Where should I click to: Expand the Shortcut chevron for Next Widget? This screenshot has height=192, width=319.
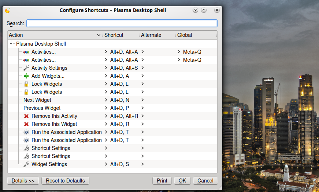click(106, 100)
